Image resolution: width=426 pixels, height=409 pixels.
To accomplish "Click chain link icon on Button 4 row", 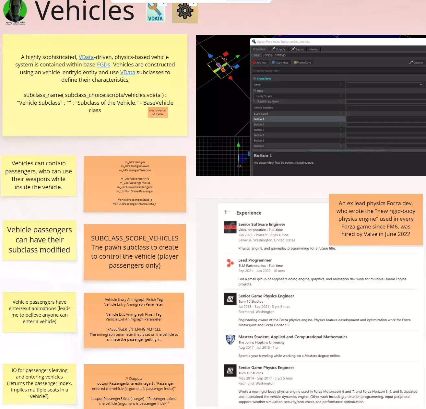I will tap(340, 135).
